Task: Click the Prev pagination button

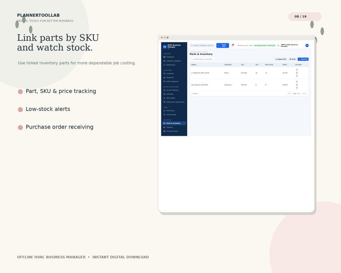Action: [289, 93]
